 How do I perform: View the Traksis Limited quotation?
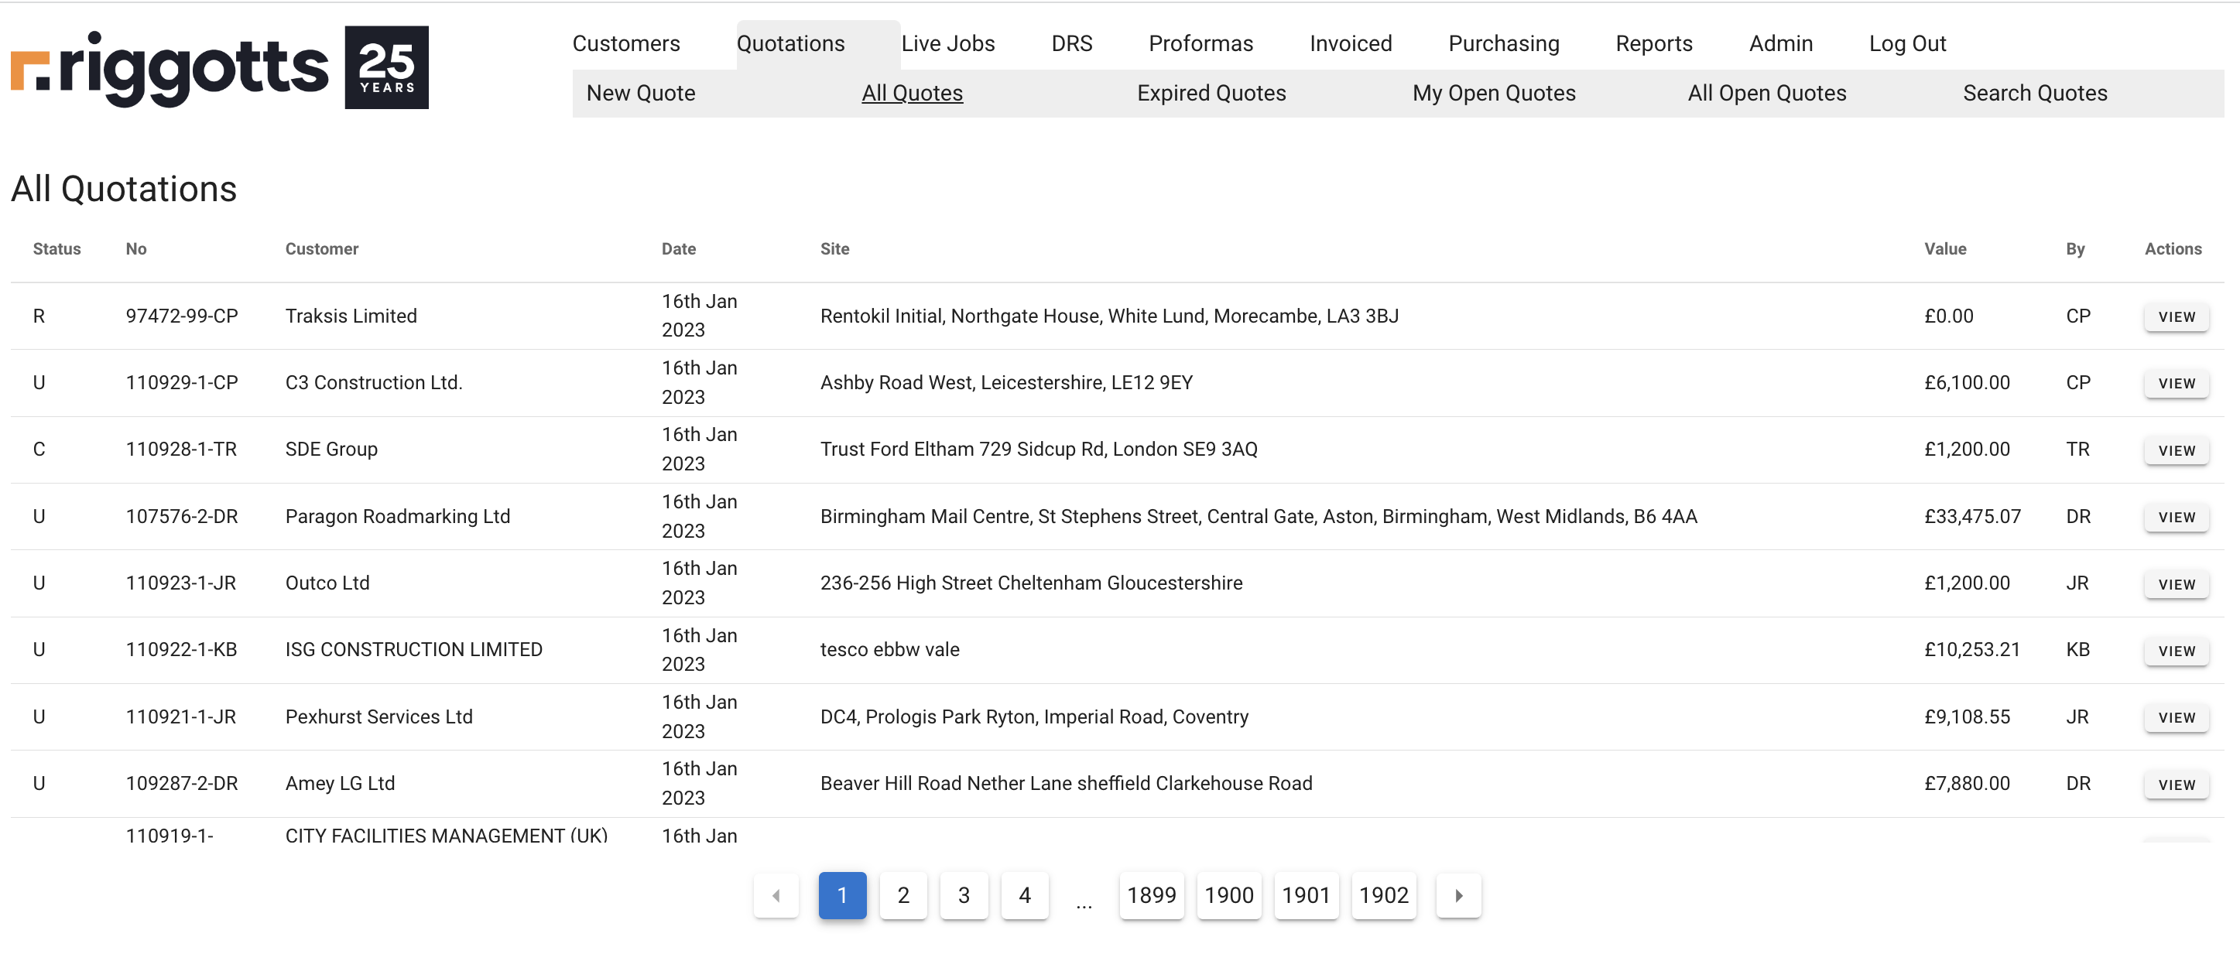(2176, 316)
